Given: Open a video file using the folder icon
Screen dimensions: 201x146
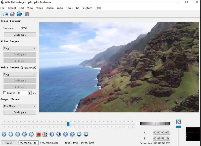Looking at the screenshot, I should (x=5, y=14).
